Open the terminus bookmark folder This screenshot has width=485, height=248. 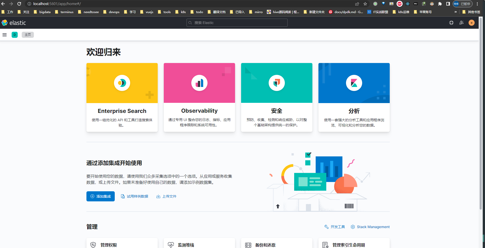click(64, 12)
